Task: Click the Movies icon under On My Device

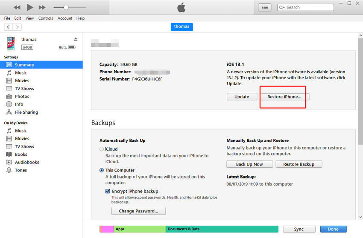Action: click(9, 139)
